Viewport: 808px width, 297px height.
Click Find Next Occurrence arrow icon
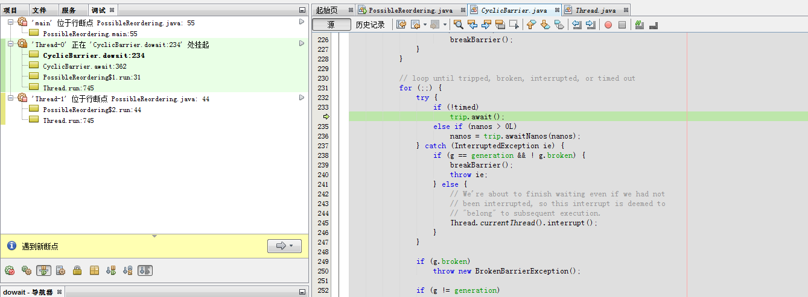[x=486, y=25]
